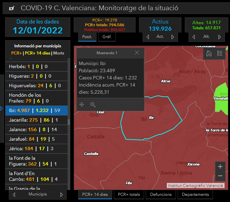Select la Font de la Figuera row

click(x=36, y=161)
